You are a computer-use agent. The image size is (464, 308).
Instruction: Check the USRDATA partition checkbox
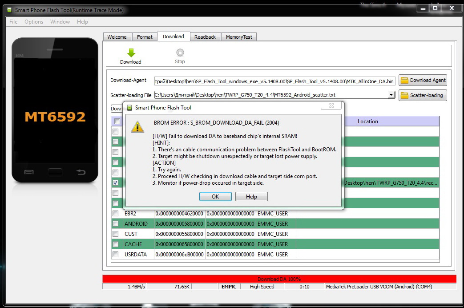pos(116,255)
